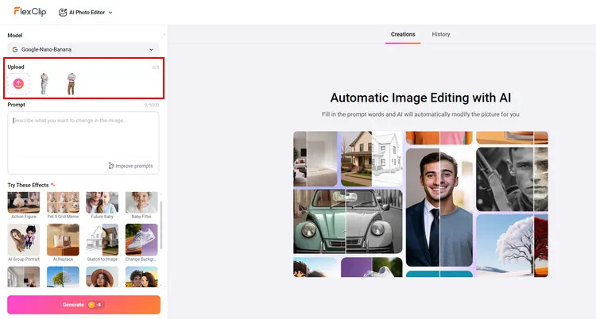Choose the Change Background sneaker effect
Viewport: 596px width, 319px height.
(x=141, y=242)
